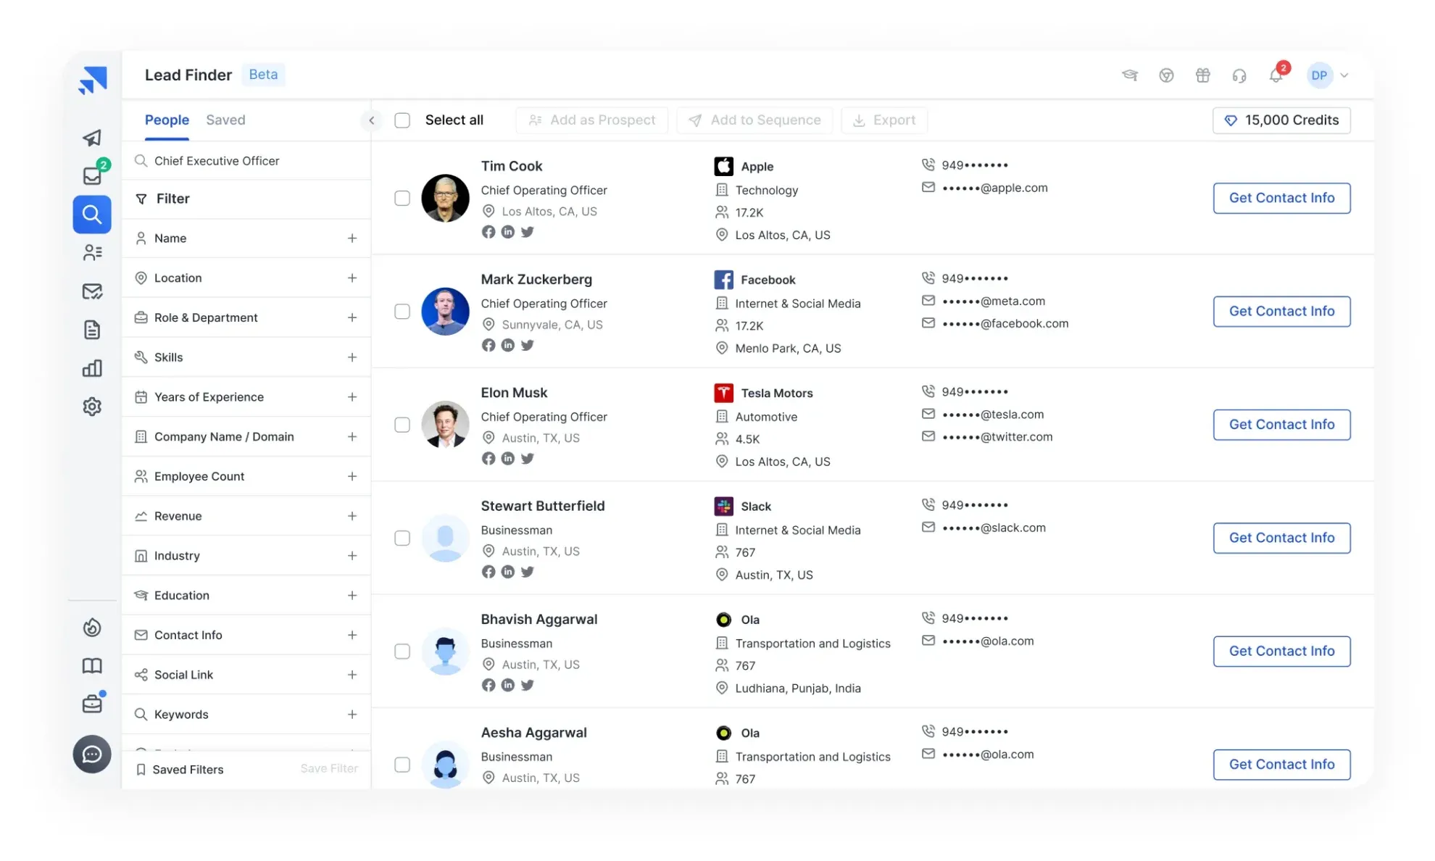Click the Chief Executive Officer search field
The image size is (1435, 861).
point(246,161)
